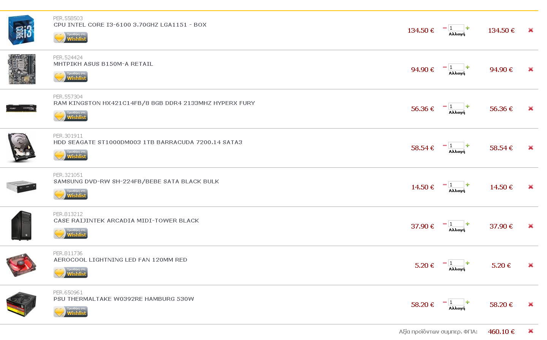This screenshot has height=340, width=547.
Task: Decrease quantity of Raijintek Arcadia case
Action: [x=444, y=224]
